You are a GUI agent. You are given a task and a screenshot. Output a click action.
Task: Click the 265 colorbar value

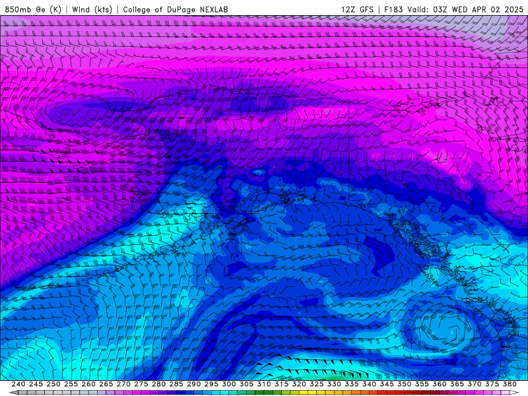pos(106,384)
